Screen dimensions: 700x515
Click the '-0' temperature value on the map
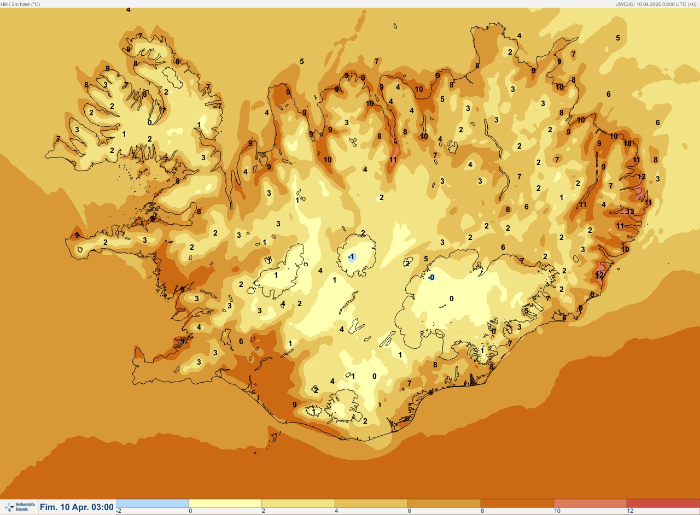(x=431, y=278)
